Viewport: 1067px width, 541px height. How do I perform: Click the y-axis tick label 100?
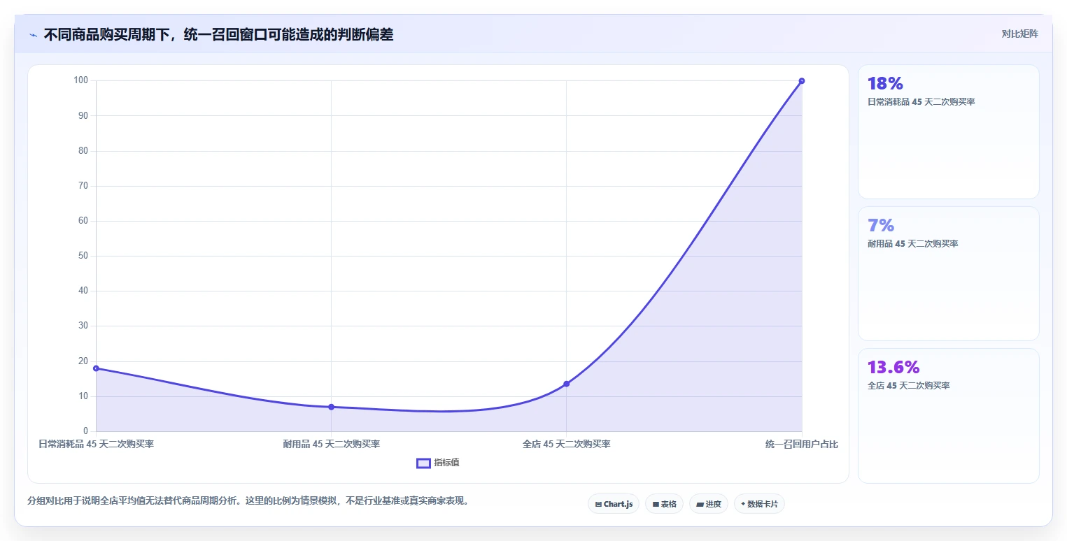tap(80, 80)
